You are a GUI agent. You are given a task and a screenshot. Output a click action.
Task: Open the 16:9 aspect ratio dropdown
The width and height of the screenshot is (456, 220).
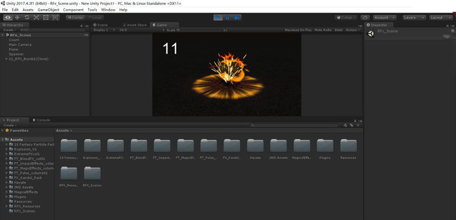[x=141, y=30]
